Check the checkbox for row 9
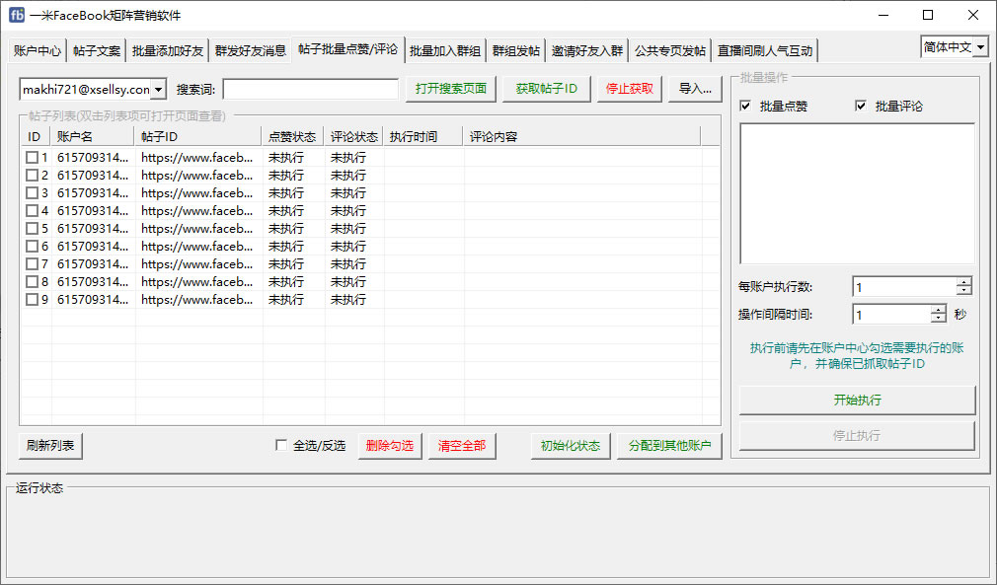 pyautogui.click(x=32, y=300)
